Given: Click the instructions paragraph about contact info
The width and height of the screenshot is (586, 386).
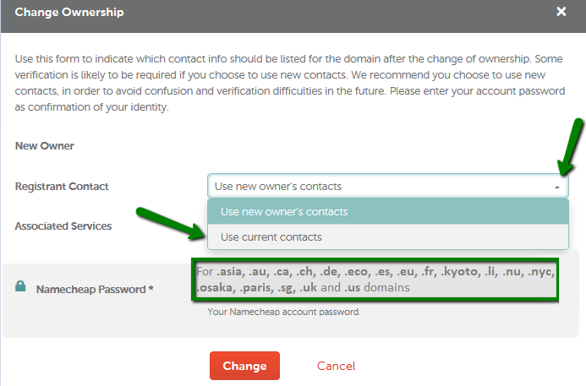Looking at the screenshot, I should tap(290, 83).
